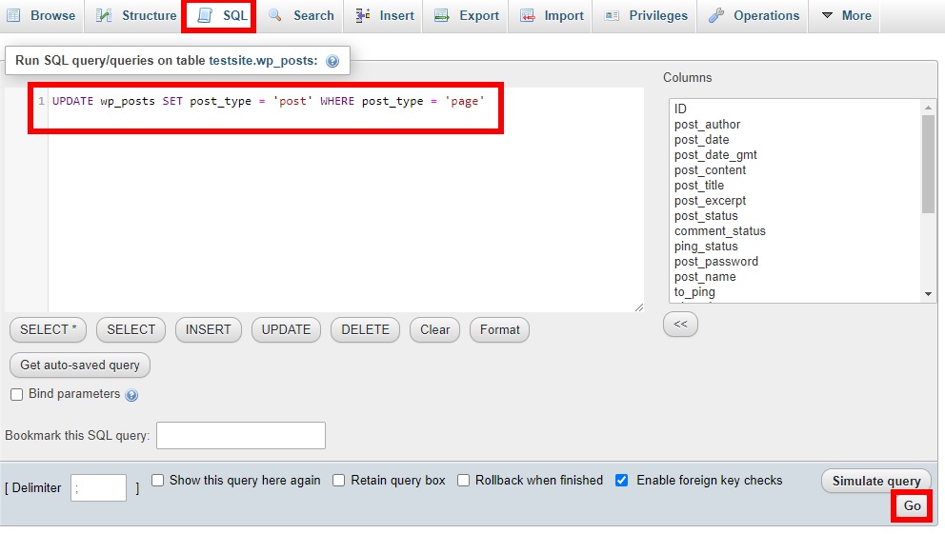
Task: Select post_content column
Action: (794, 170)
